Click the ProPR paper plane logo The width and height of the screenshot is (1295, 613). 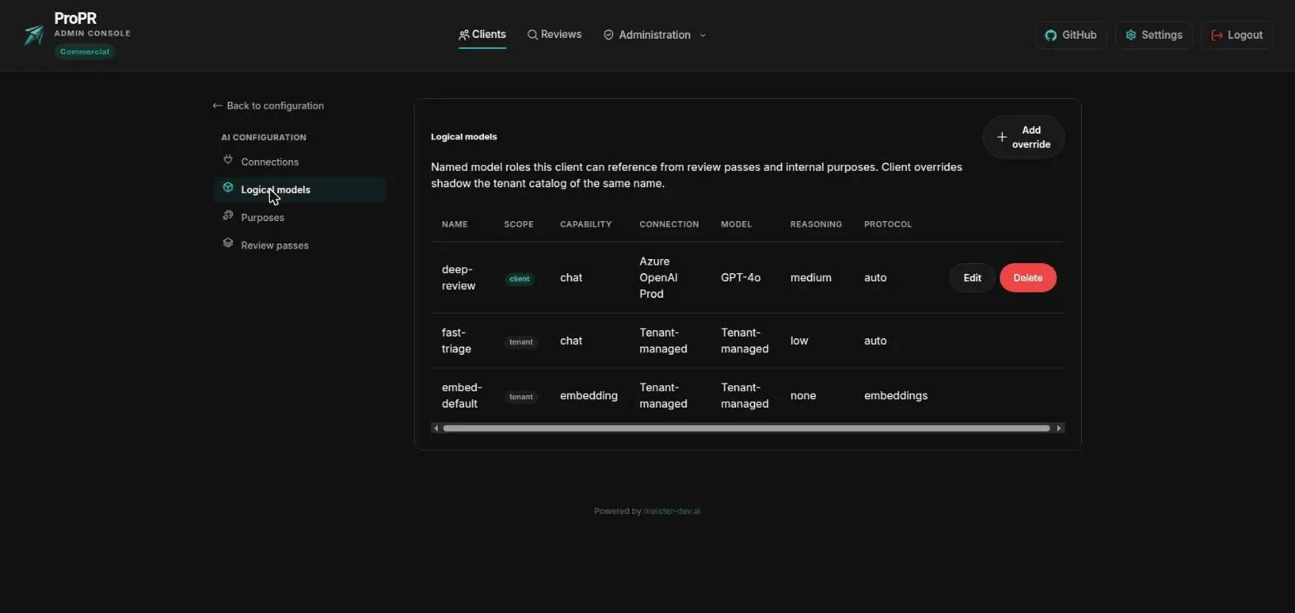34,35
